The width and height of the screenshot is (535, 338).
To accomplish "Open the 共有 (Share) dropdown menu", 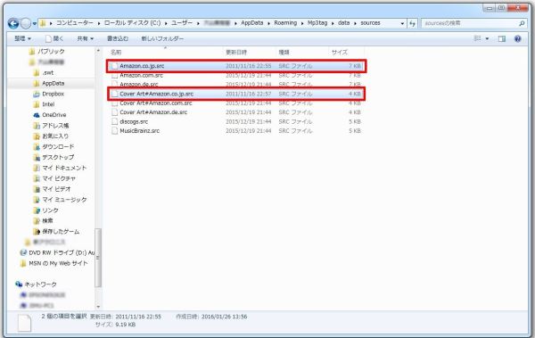I will point(86,38).
